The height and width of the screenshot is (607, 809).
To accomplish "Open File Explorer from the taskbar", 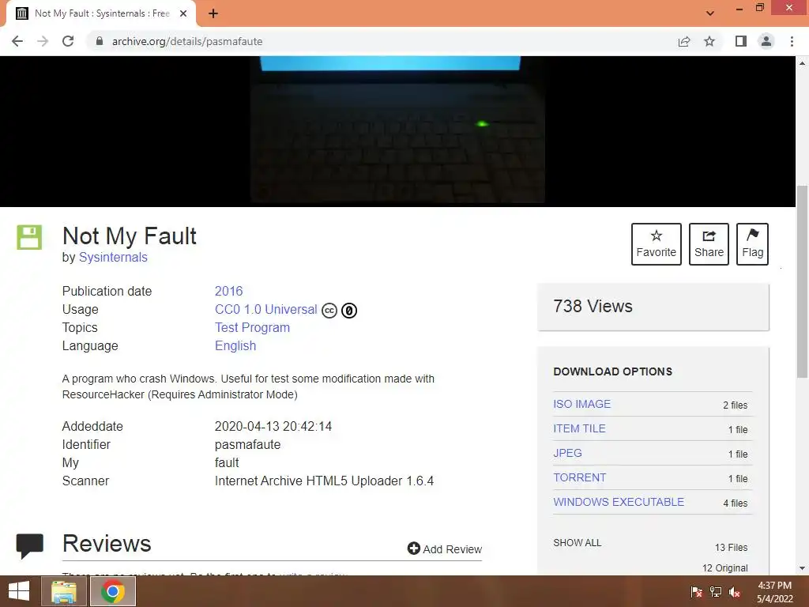I will 63,591.
